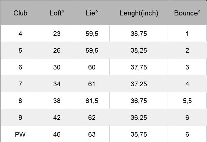The width and height of the screenshot is (207, 142).
Task: Select bounce value 5,5
Action: [187, 101]
